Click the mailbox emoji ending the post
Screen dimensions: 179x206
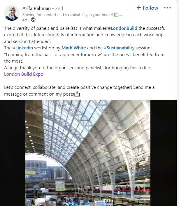[x=77, y=94]
